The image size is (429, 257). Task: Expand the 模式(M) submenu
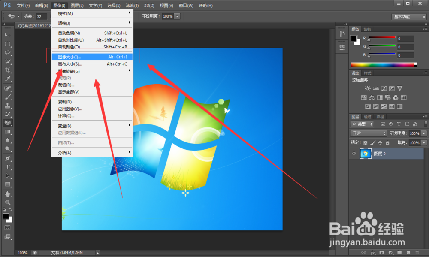click(92, 13)
